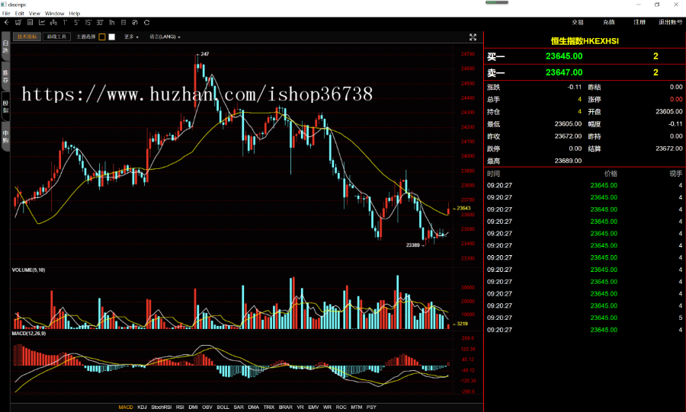Click the 恒生指数HKEXHSI title
Viewport: 686px width, 412px height.
tap(585, 41)
